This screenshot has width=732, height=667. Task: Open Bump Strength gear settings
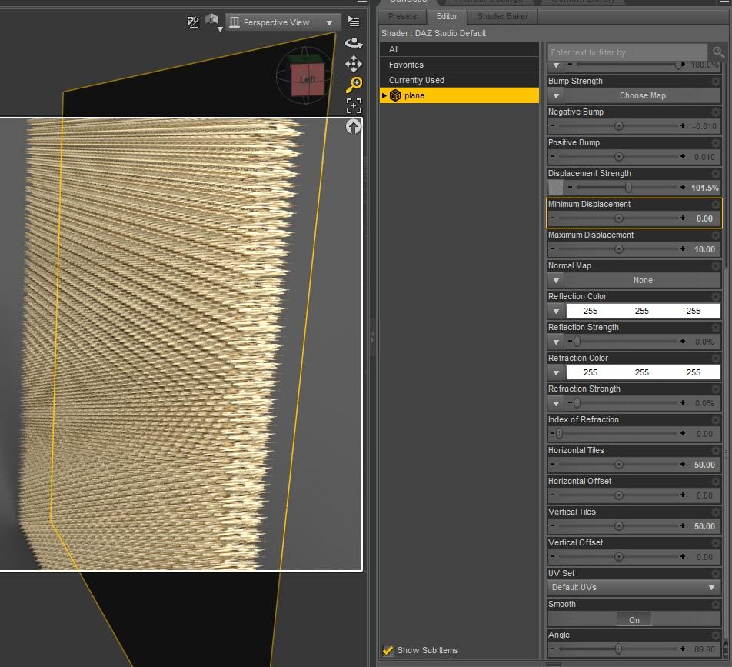click(x=715, y=82)
